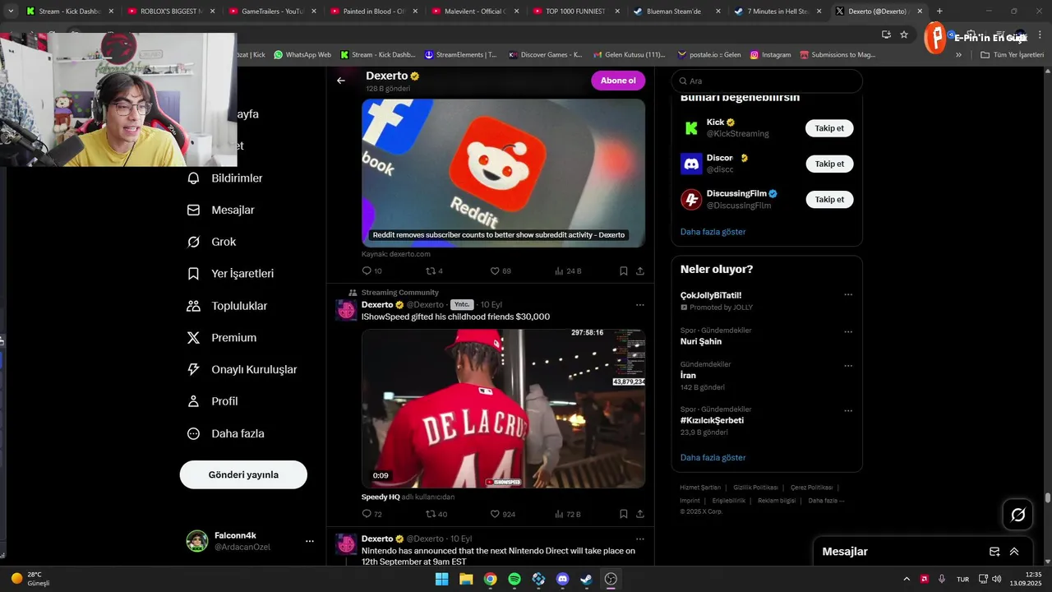This screenshot has height=592, width=1052.
Task: Open options for ÇokJollyBiTatil! trend
Action: point(848,295)
